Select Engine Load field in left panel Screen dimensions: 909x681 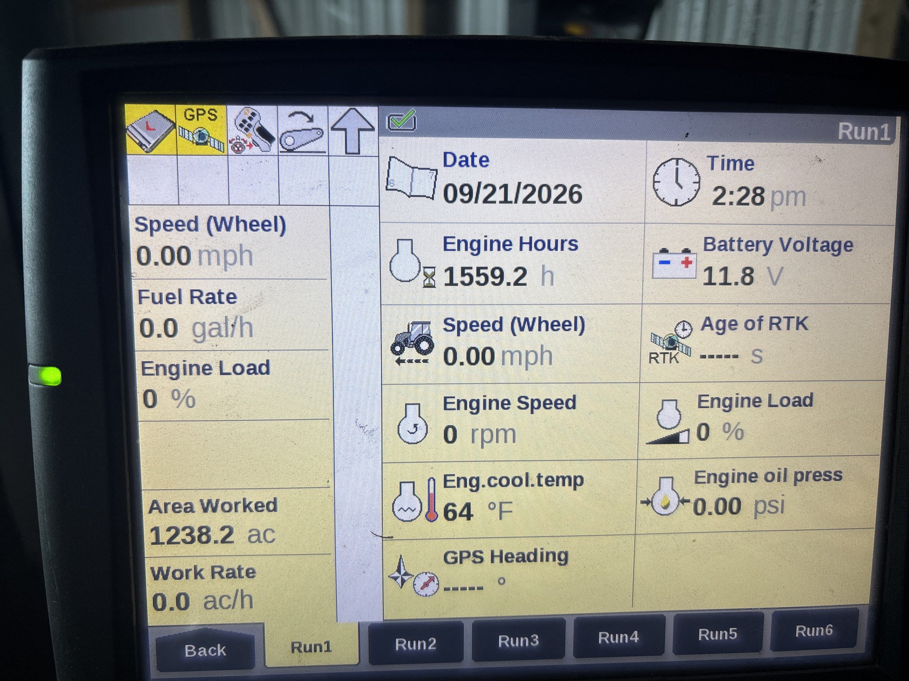233,385
